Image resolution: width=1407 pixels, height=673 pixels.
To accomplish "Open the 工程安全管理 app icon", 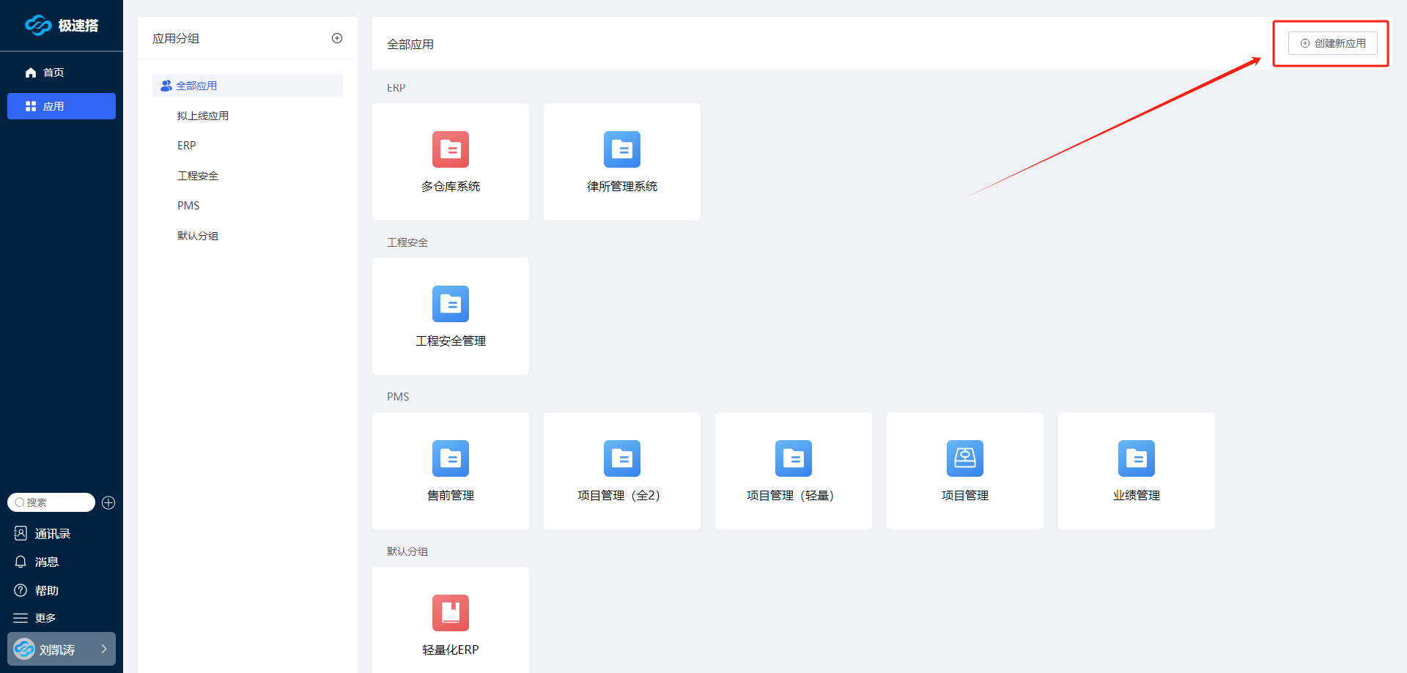I will (x=450, y=304).
